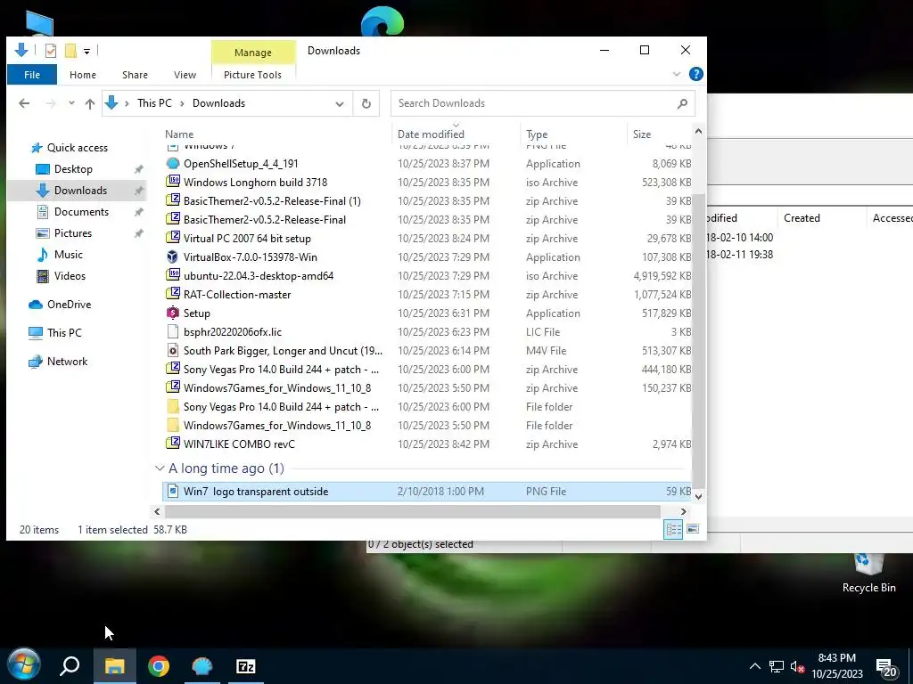Open Pictures in navigation pane
Image resolution: width=913 pixels, height=684 pixels.
point(73,233)
